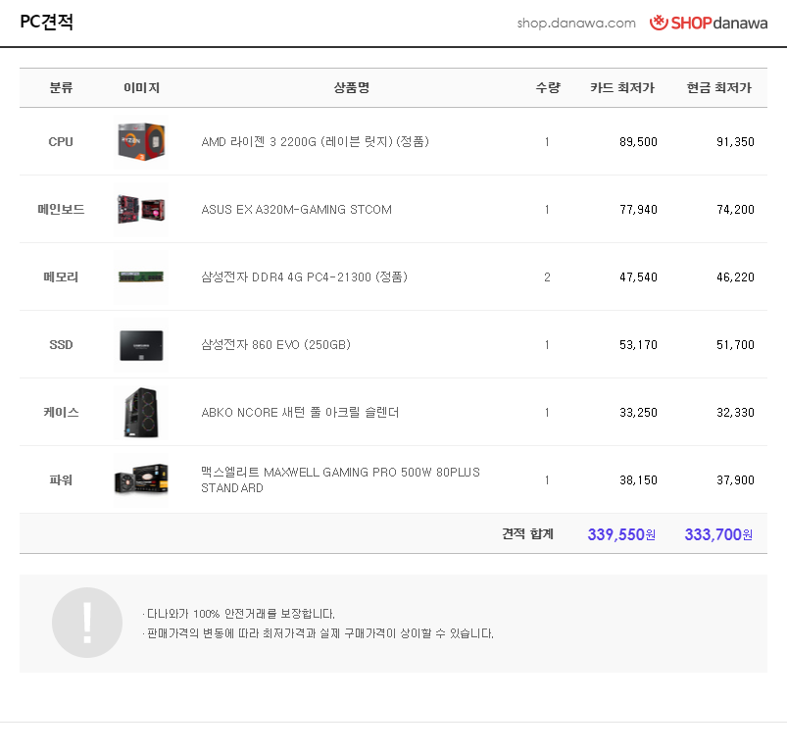Screen dimensions: 787x754
Task: Click 삼성전자 860 EVO (250GB) product name
Action: (275, 345)
